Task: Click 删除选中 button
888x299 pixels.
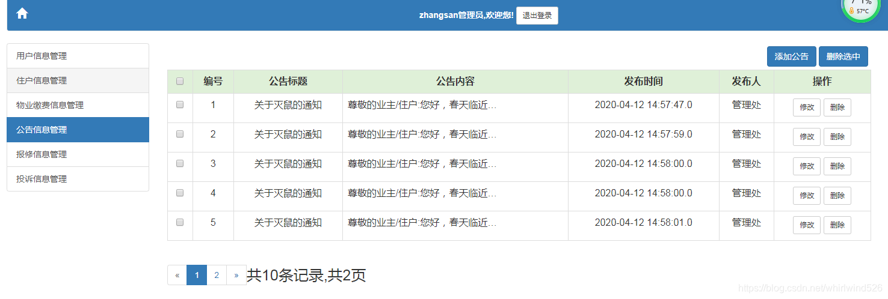Action: (x=843, y=56)
